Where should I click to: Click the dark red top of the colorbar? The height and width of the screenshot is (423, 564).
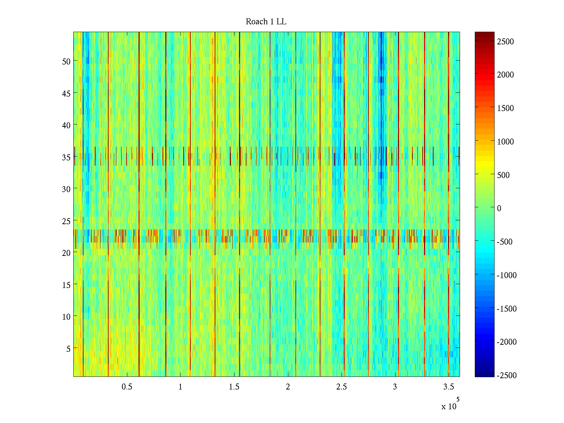(484, 35)
